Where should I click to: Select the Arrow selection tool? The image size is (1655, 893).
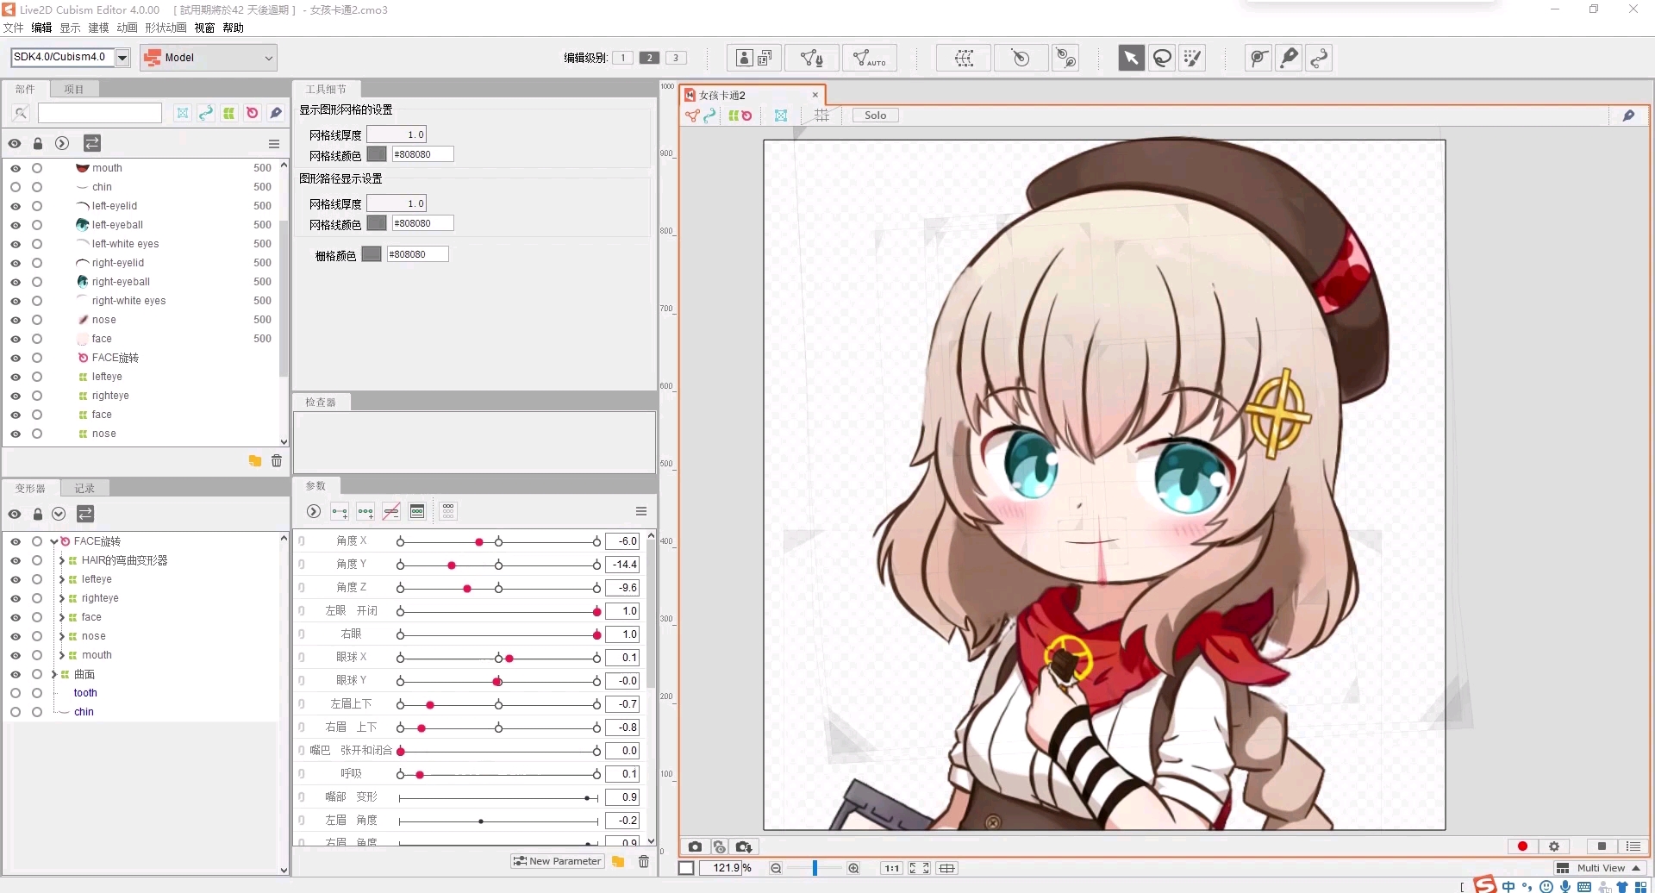pos(1131,58)
